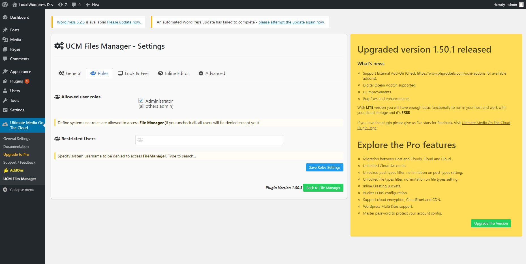Open Support / Feedback submenu item

[19, 162]
